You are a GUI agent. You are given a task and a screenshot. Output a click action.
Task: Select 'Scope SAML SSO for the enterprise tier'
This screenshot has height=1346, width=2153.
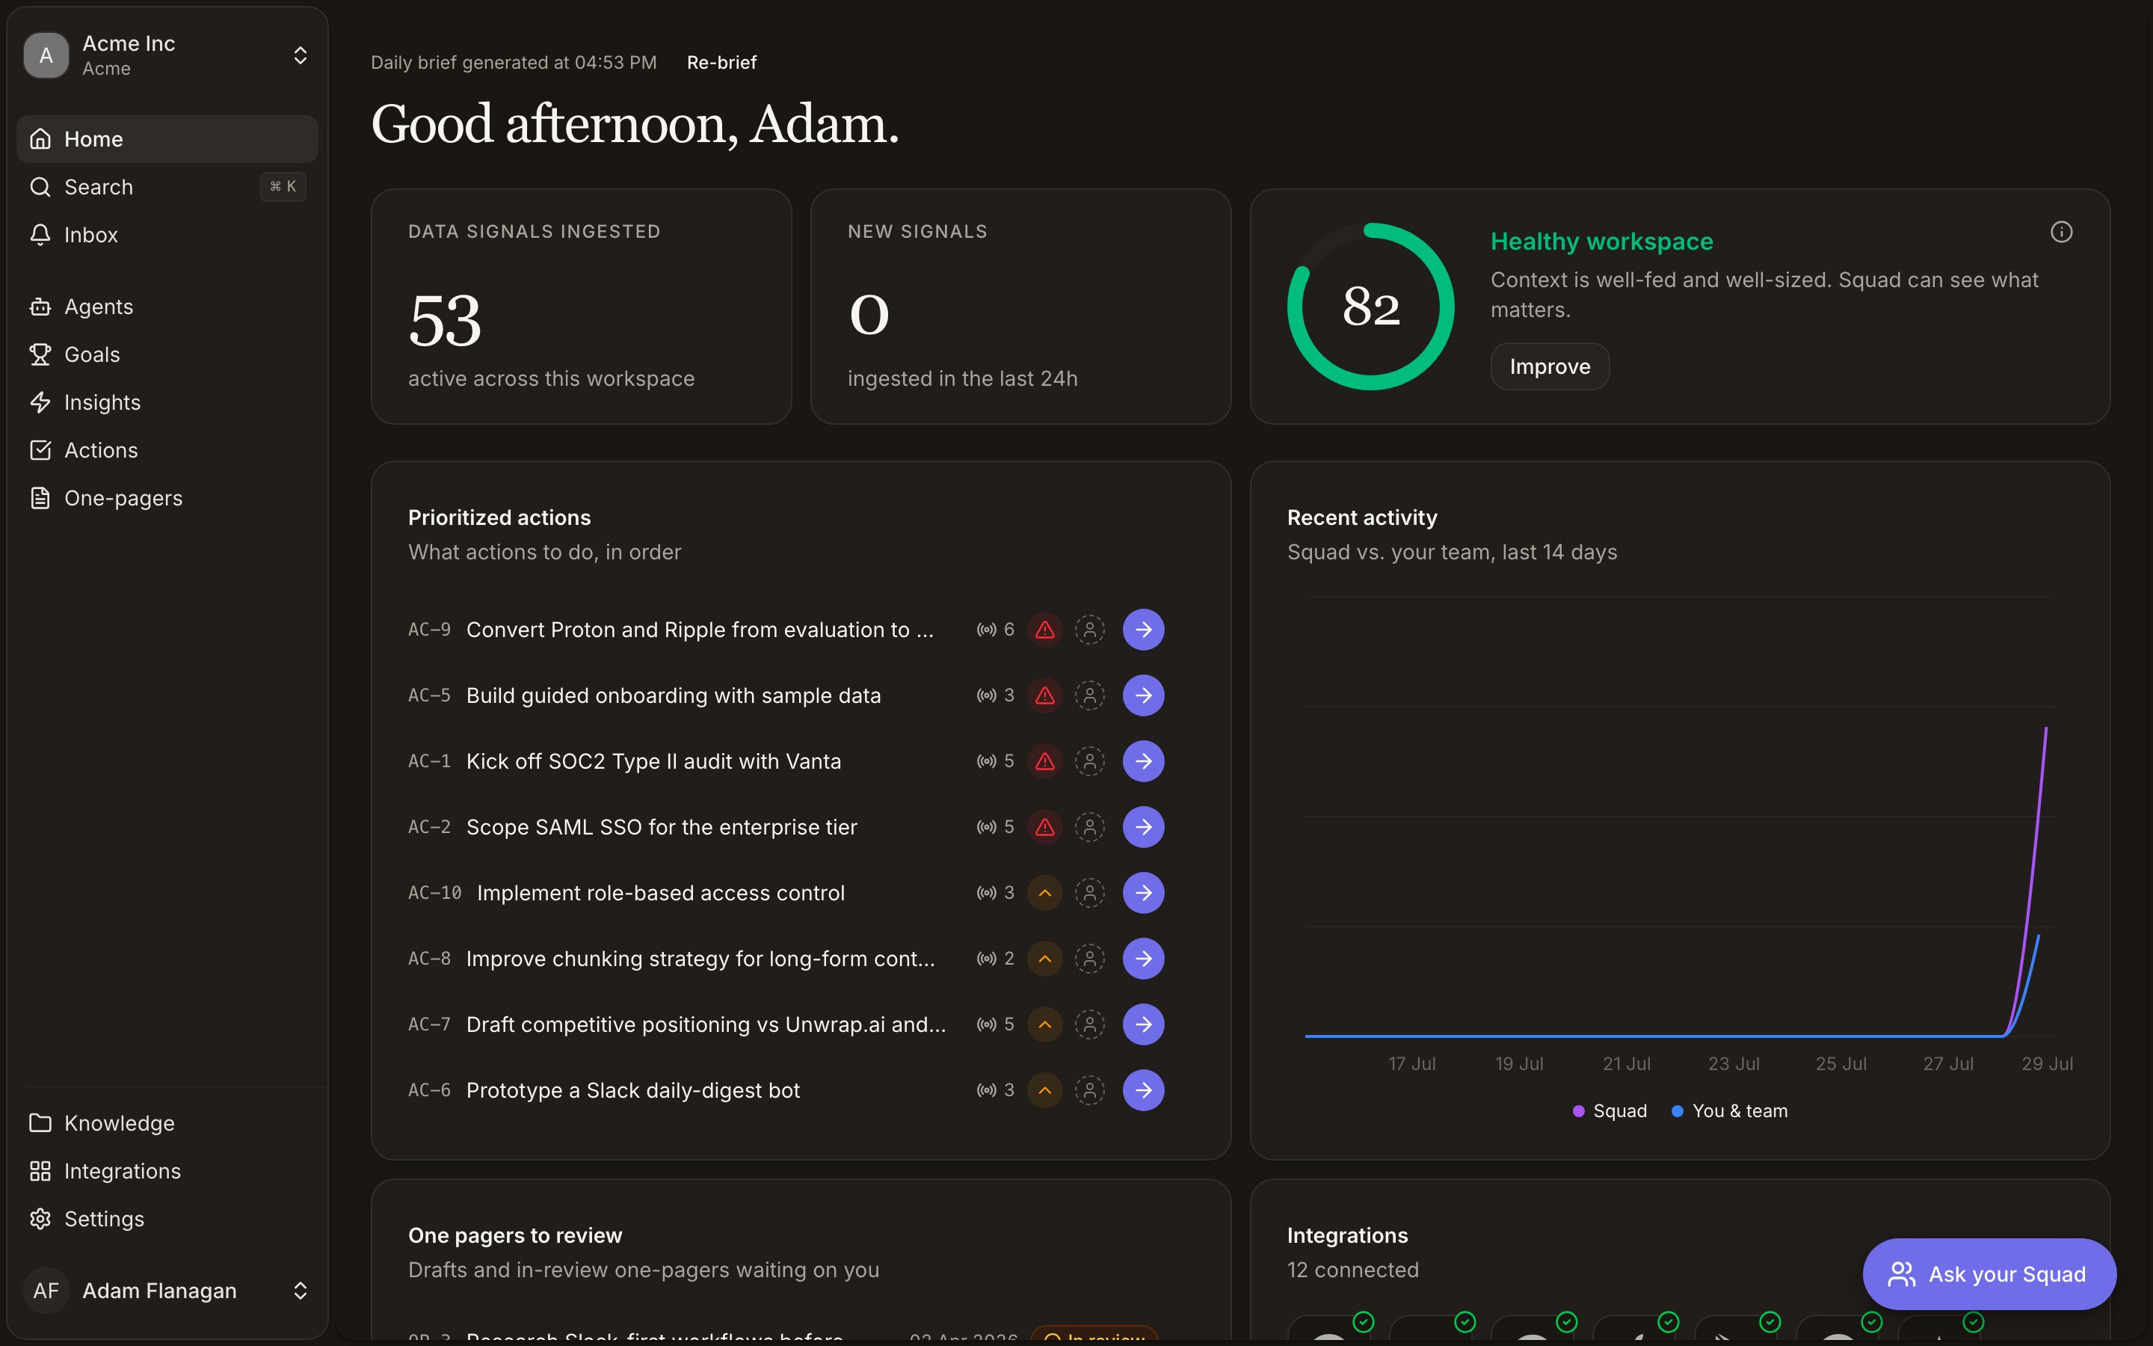pyautogui.click(x=661, y=827)
